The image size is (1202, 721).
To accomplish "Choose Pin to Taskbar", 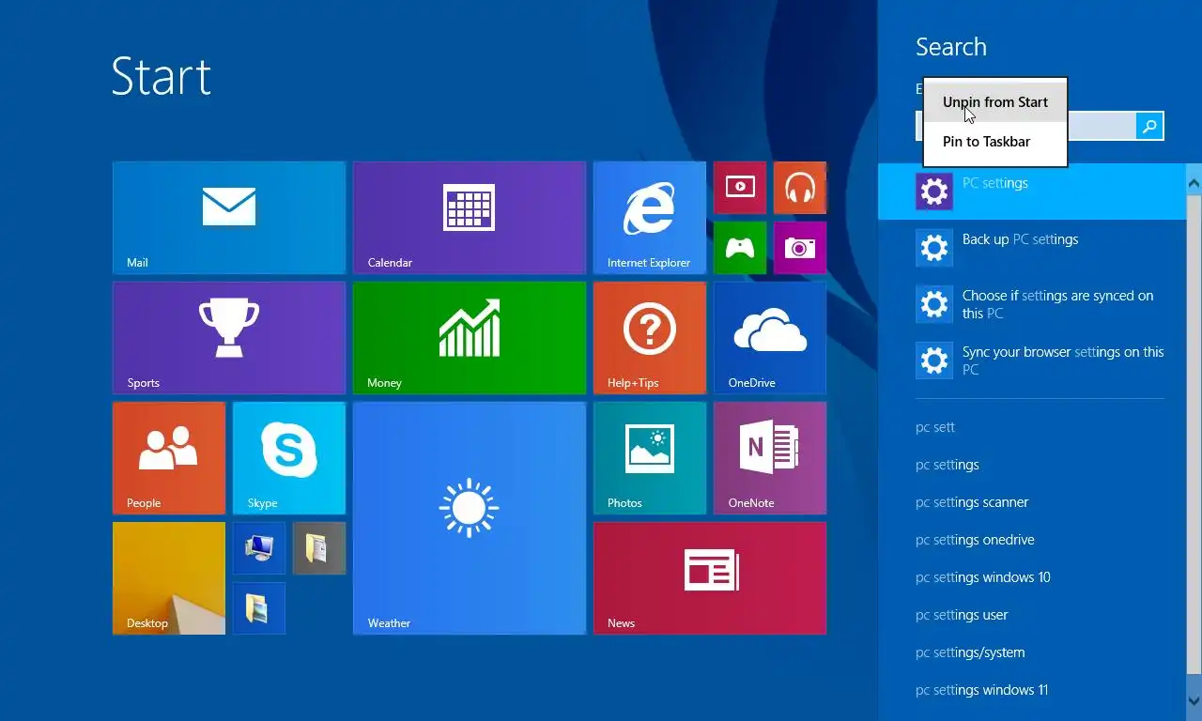I will (x=995, y=142).
